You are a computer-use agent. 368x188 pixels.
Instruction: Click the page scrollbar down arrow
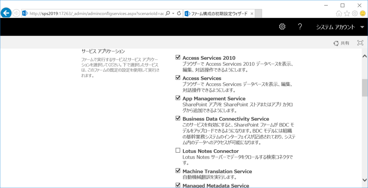point(364,180)
